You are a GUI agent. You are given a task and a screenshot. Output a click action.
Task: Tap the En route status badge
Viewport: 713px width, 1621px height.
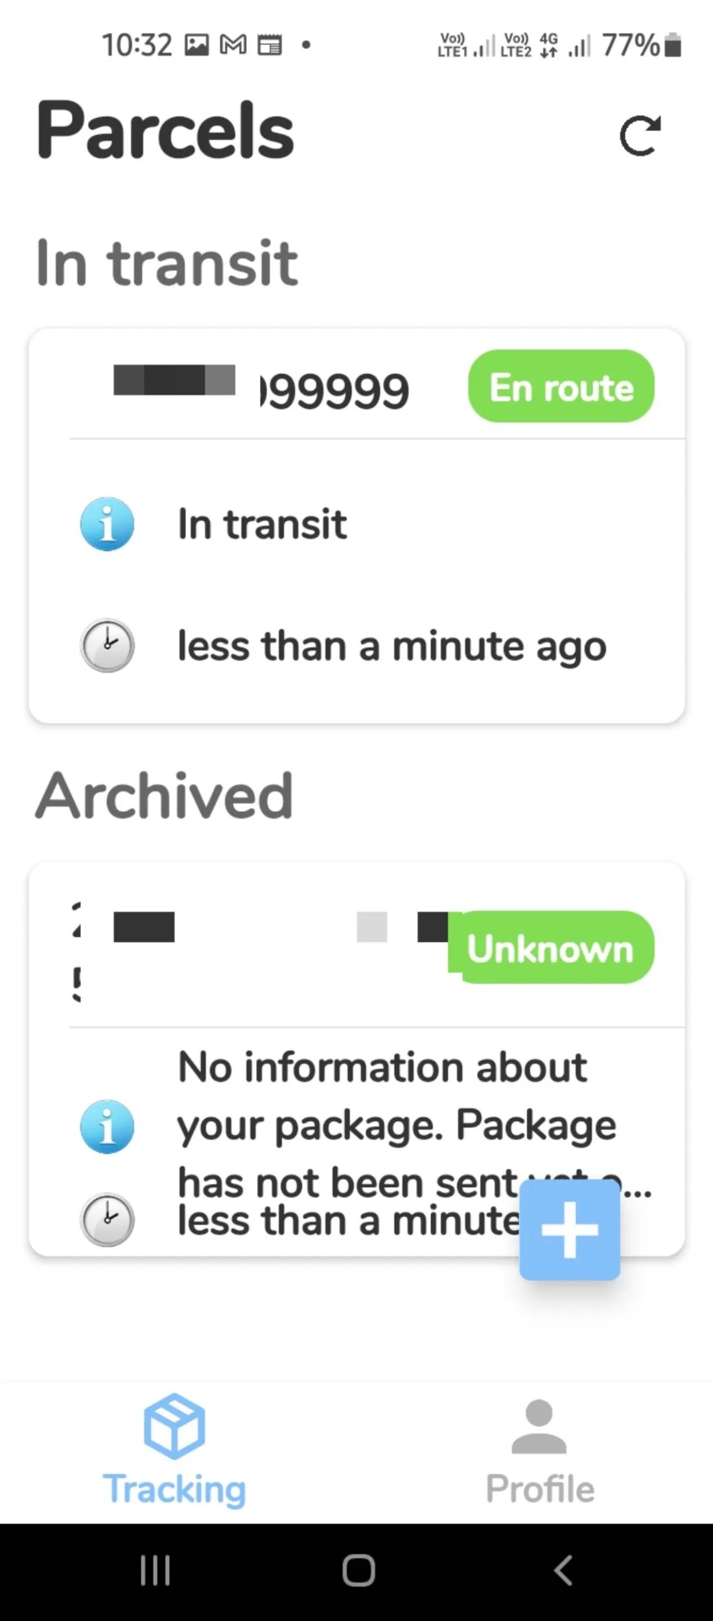tap(561, 387)
